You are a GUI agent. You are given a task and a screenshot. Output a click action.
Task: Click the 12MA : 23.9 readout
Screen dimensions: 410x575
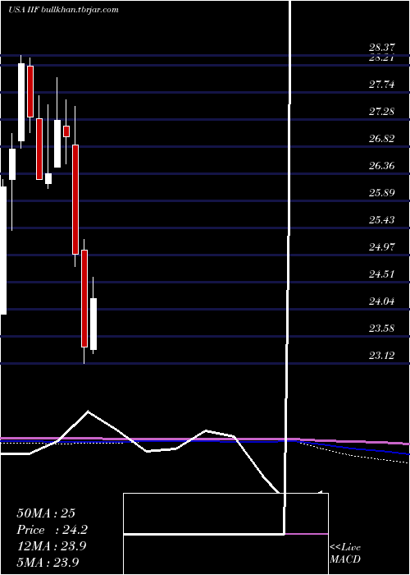52,546
